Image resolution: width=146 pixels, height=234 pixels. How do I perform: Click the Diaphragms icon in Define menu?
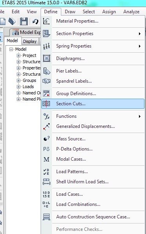(46, 58)
